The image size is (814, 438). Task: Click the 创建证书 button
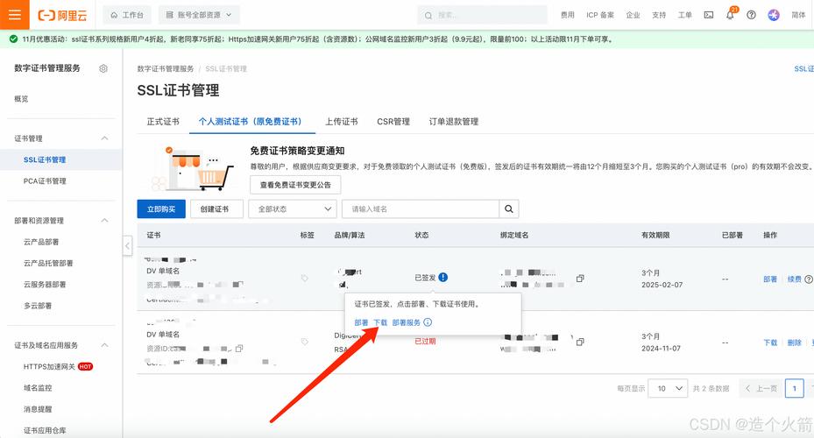pos(215,208)
